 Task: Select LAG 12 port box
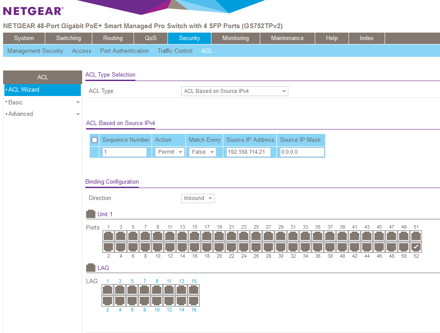pyautogui.click(x=169, y=301)
